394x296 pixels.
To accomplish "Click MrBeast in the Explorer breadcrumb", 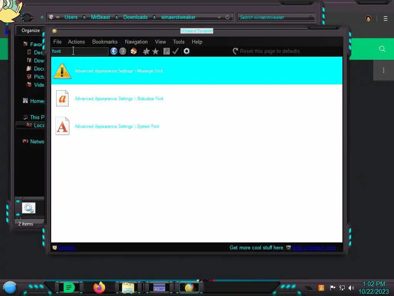I will [100, 17].
